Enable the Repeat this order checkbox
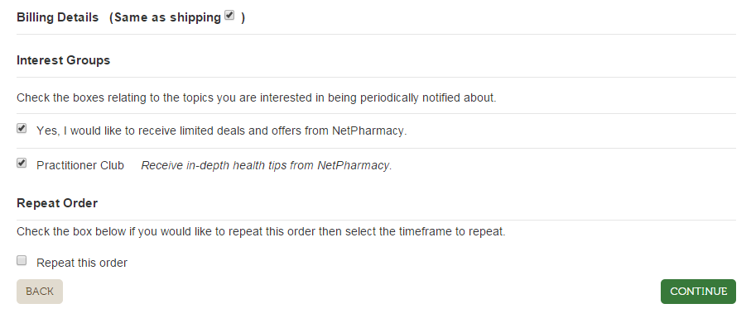 [x=22, y=261]
